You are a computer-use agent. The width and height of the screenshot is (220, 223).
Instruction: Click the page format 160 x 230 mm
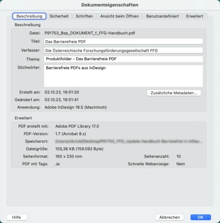(x=69, y=156)
